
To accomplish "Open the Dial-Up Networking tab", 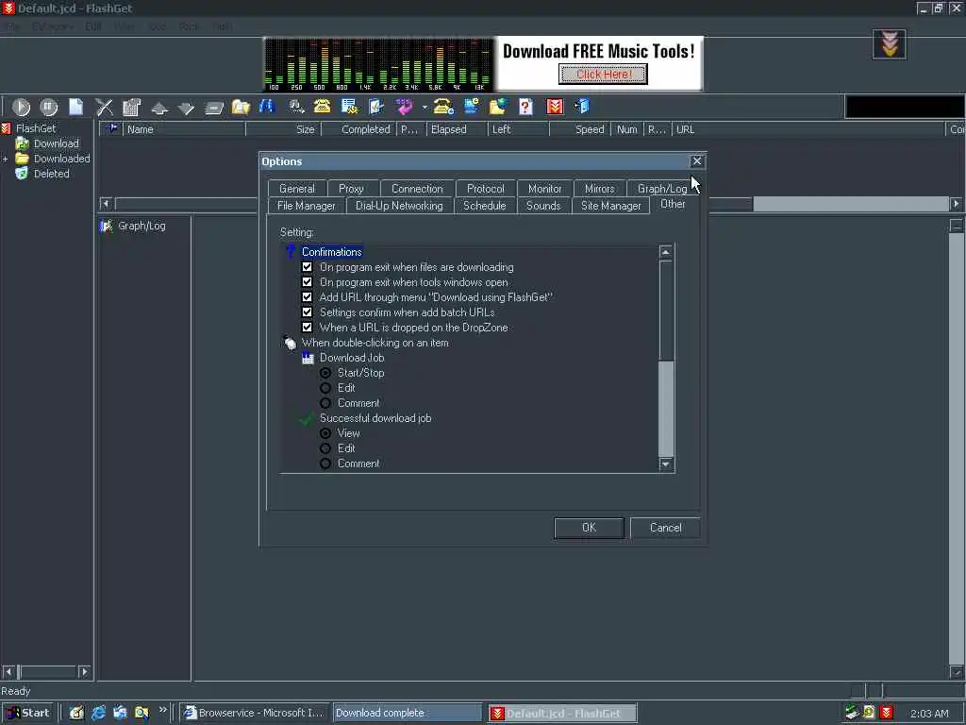I will tap(399, 206).
